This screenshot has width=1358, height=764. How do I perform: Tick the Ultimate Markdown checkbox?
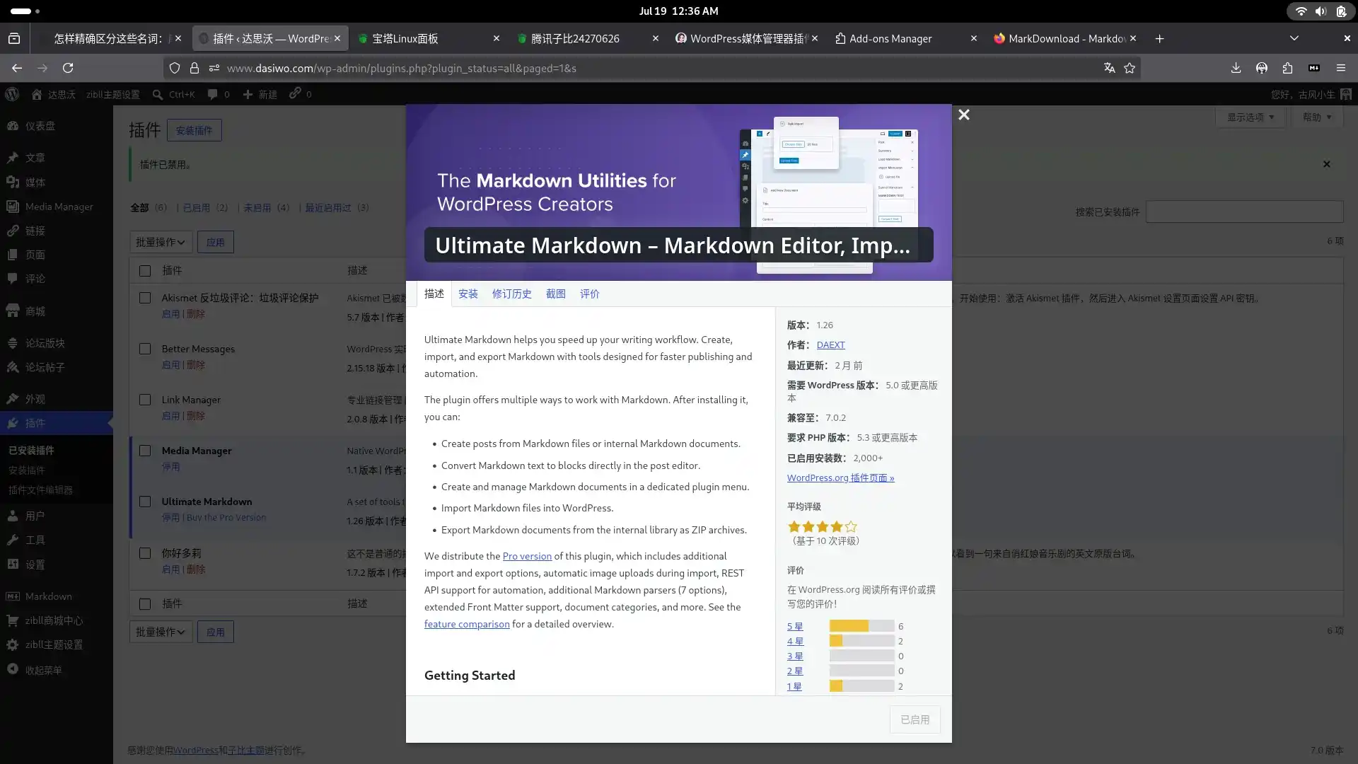click(145, 502)
